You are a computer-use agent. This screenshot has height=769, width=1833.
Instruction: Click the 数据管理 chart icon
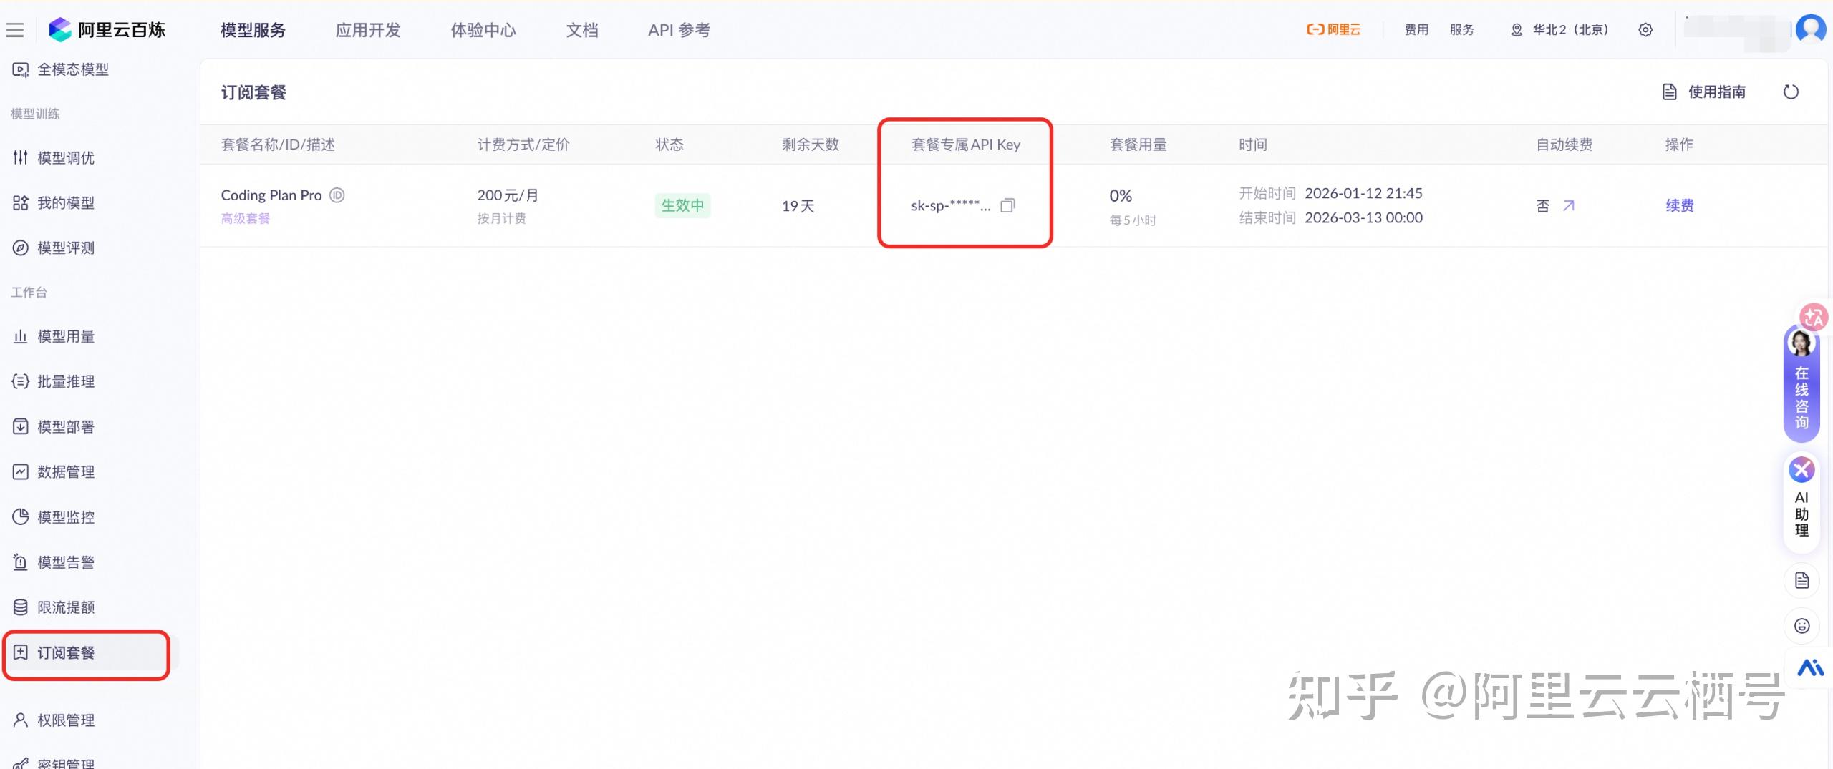[x=21, y=471]
